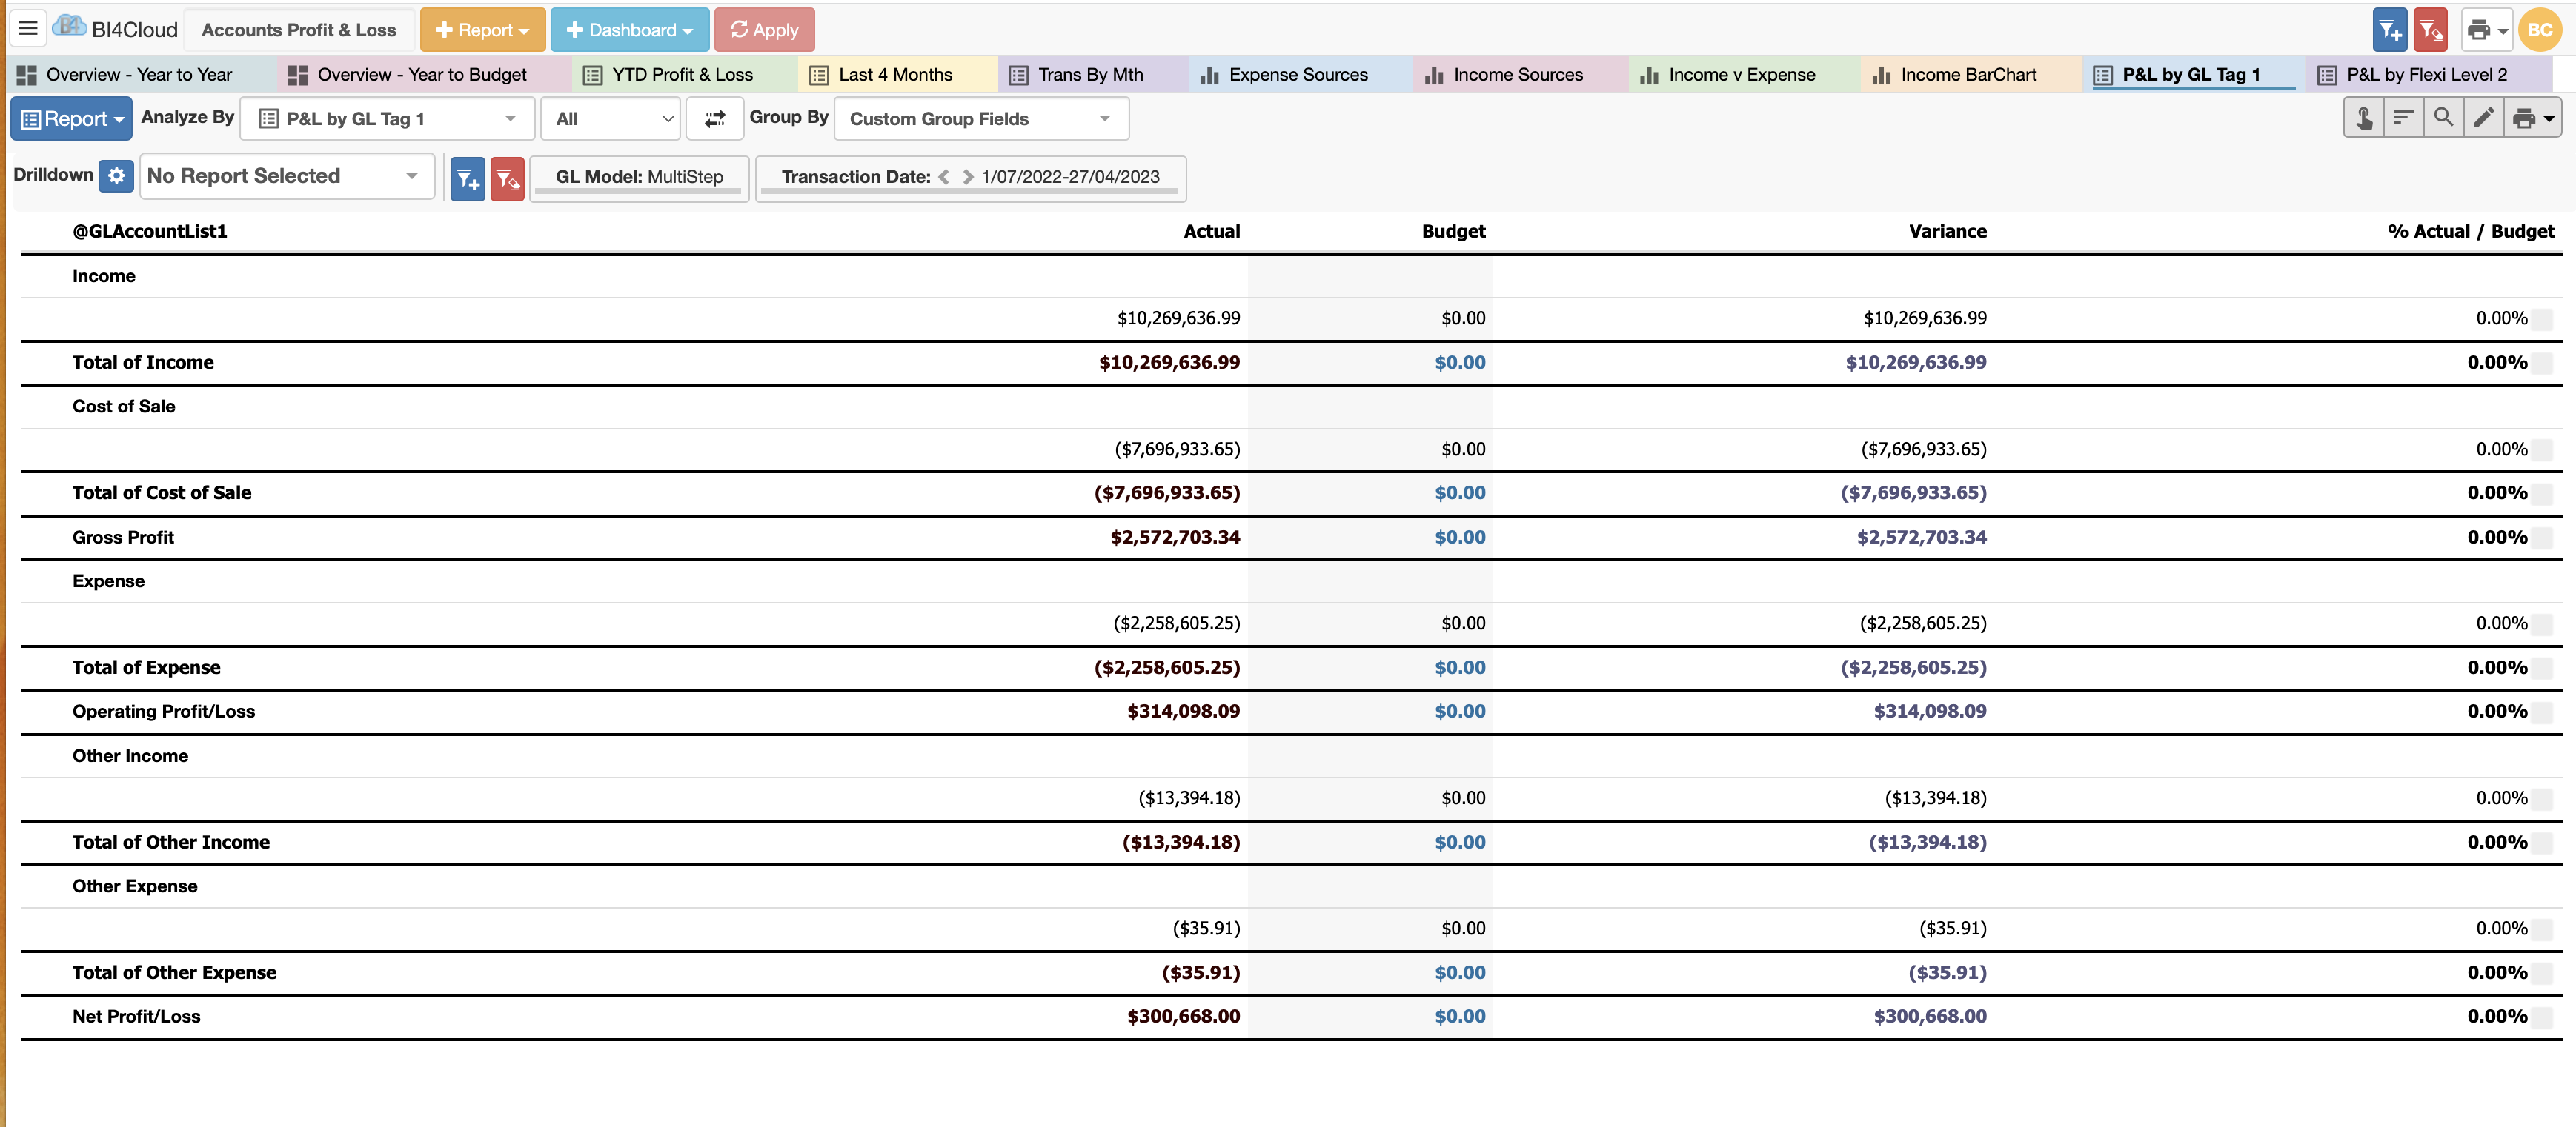This screenshot has width=2576, height=1127.
Task: Open the BC user avatar menu
Action: [2540, 30]
